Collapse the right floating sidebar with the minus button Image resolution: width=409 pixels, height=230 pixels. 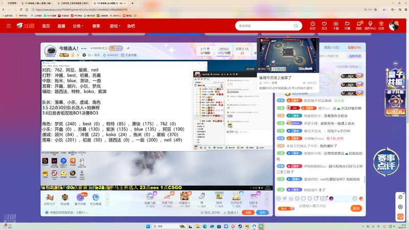(x=395, y=63)
